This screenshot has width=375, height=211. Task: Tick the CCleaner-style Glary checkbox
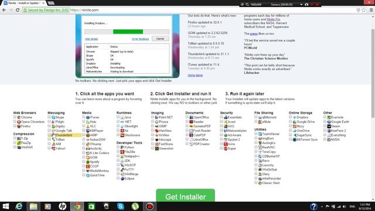click(x=256, y=173)
